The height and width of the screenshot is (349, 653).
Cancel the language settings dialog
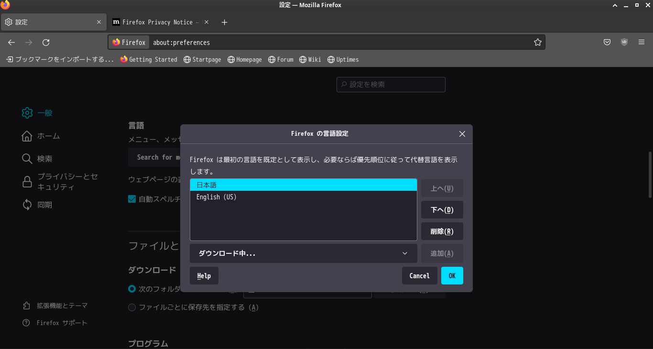click(x=420, y=276)
